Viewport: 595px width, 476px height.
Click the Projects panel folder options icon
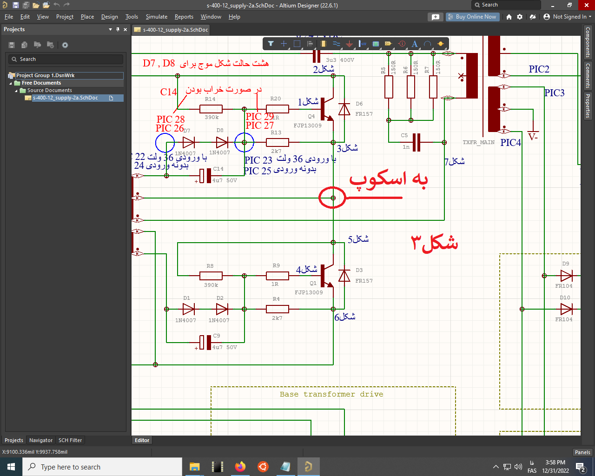[x=50, y=45]
